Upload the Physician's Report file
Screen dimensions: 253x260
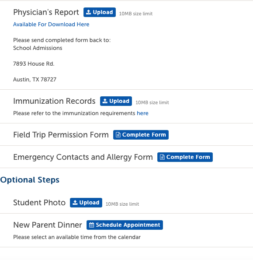pos(100,12)
